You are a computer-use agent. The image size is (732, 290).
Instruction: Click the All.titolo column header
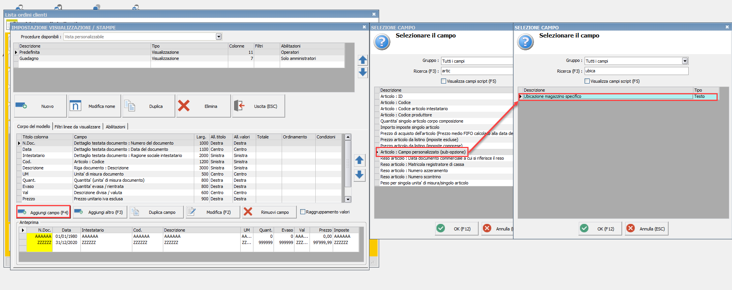[221, 137]
